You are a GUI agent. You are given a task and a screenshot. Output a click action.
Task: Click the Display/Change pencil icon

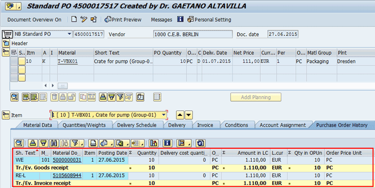click(84, 19)
